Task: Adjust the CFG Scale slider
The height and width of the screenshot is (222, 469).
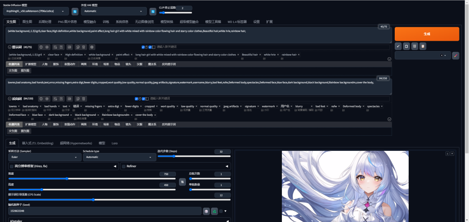Action: click(120, 199)
